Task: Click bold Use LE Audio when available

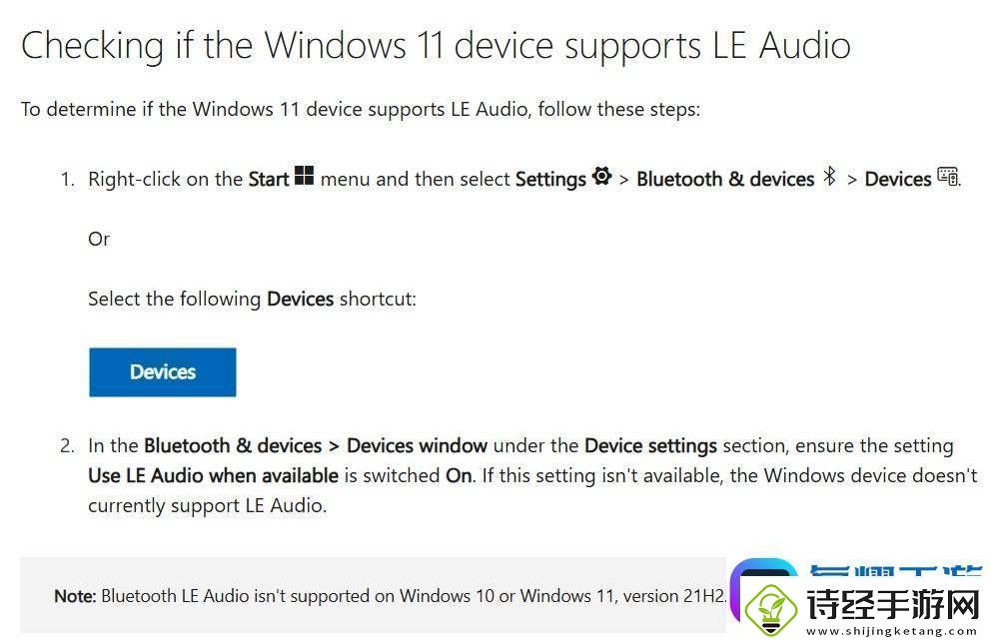Action: pyautogui.click(x=214, y=475)
